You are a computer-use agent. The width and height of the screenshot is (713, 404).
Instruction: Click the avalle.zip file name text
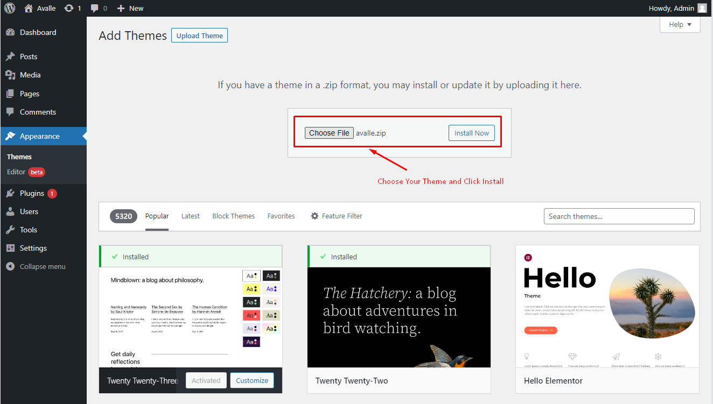tap(371, 133)
